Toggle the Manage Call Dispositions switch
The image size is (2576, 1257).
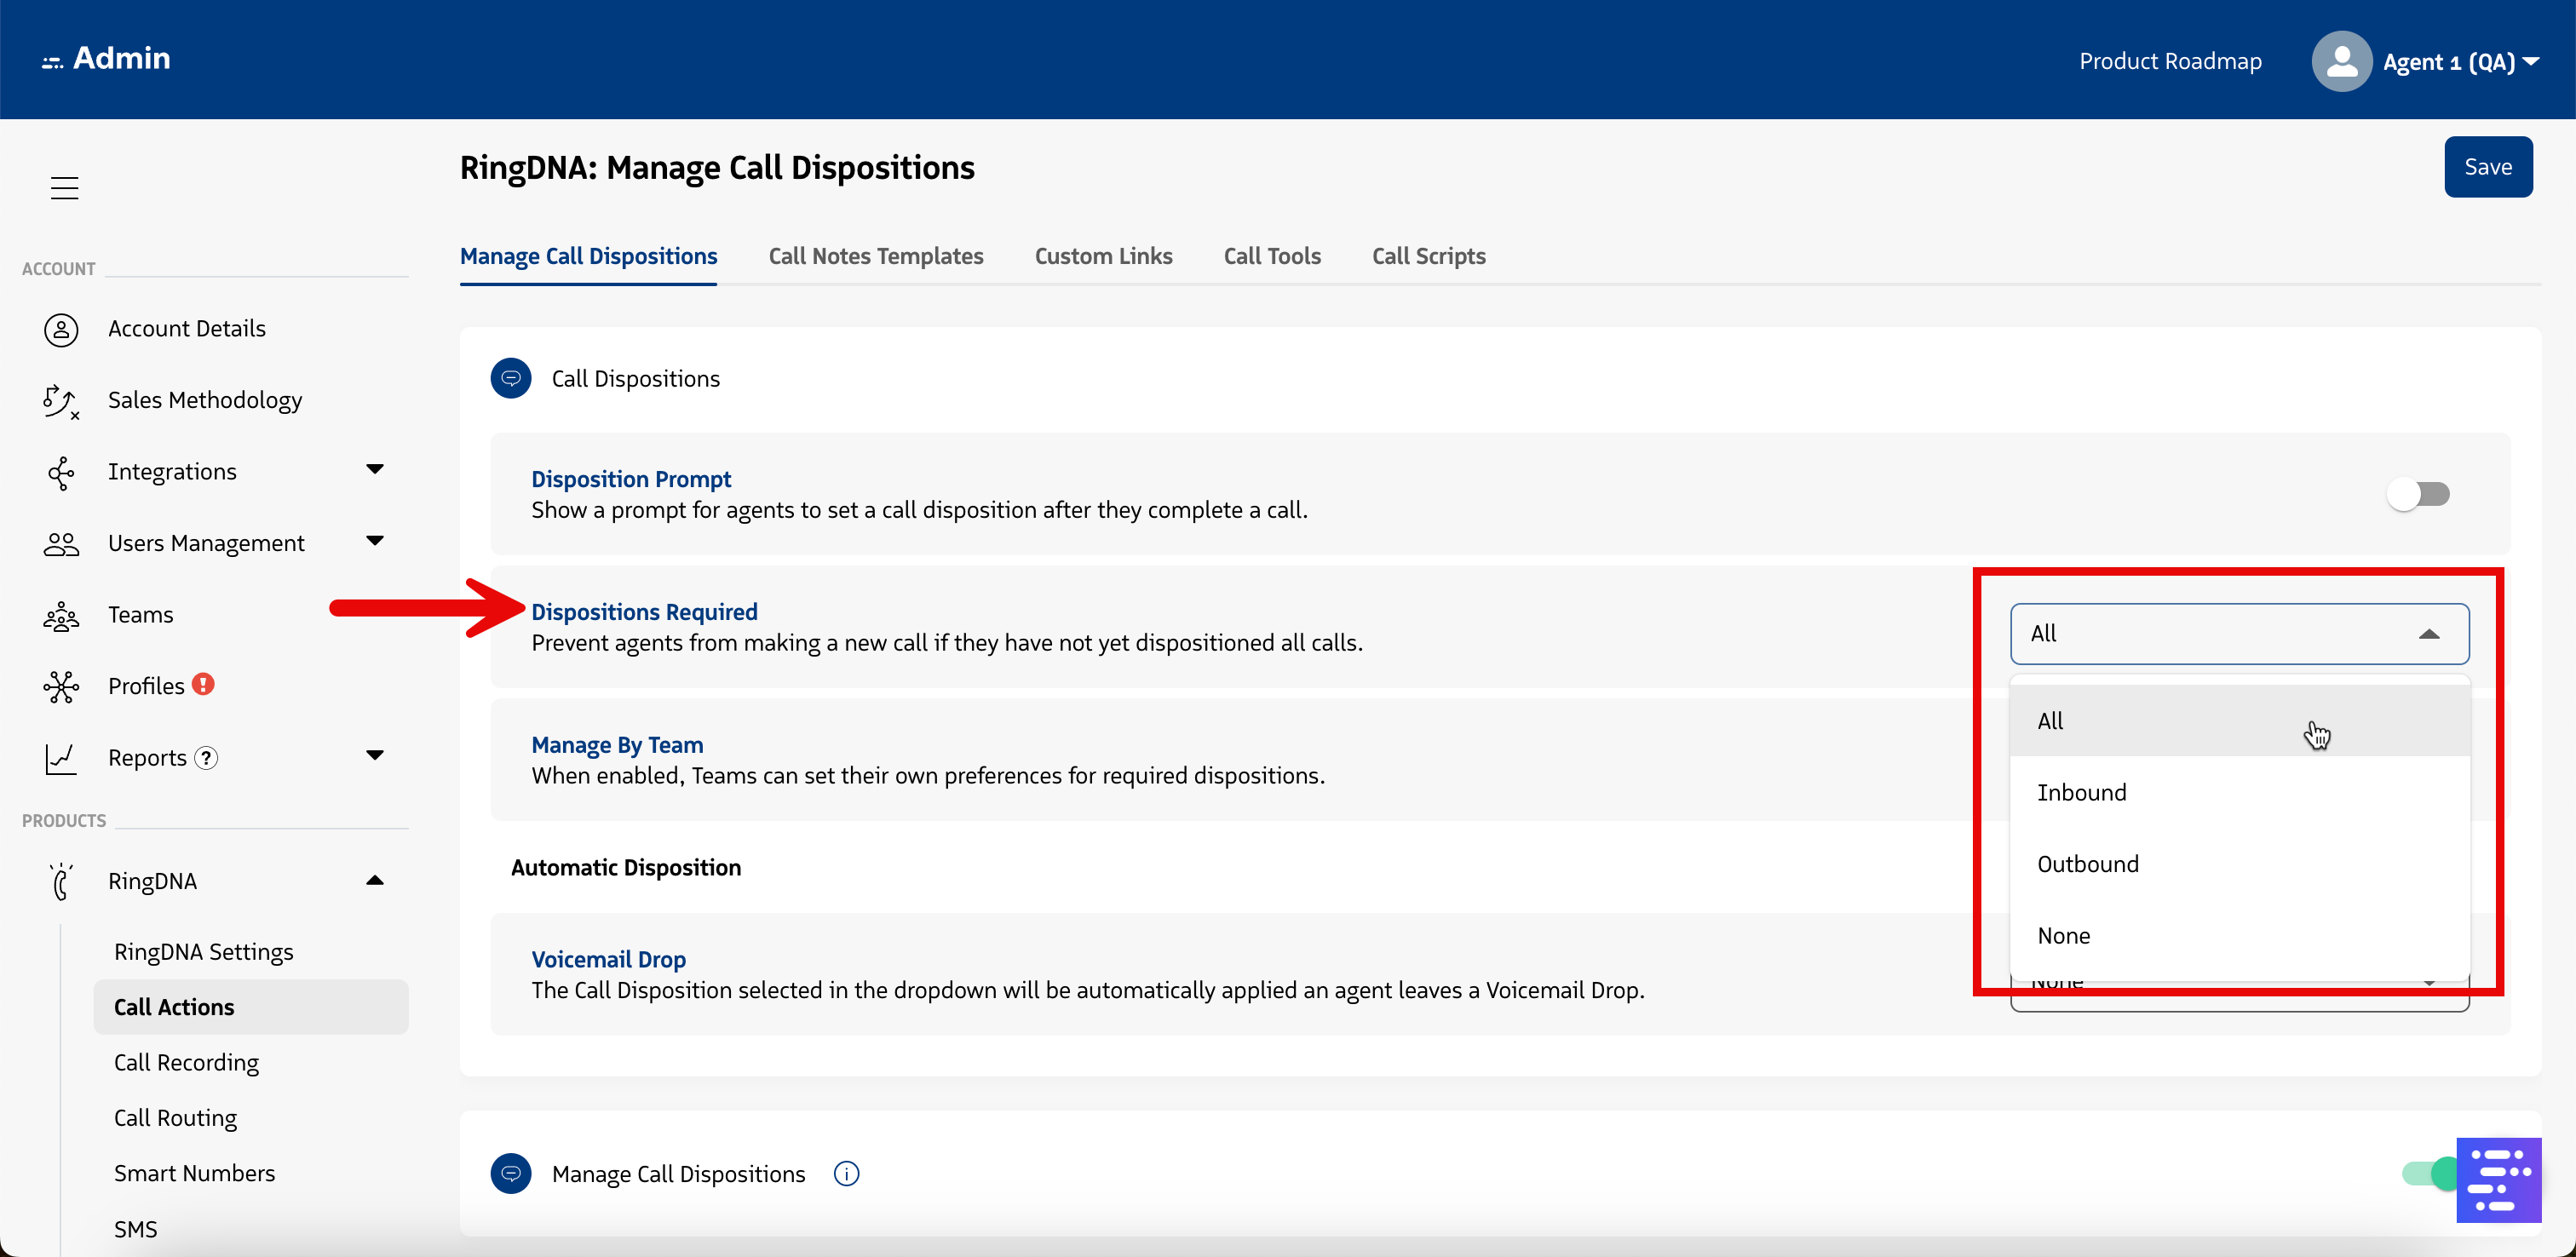pos(2426,1173)
